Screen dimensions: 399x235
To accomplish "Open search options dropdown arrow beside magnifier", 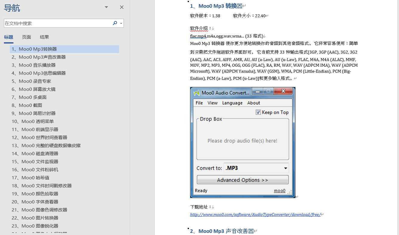I will pos(121,23).
